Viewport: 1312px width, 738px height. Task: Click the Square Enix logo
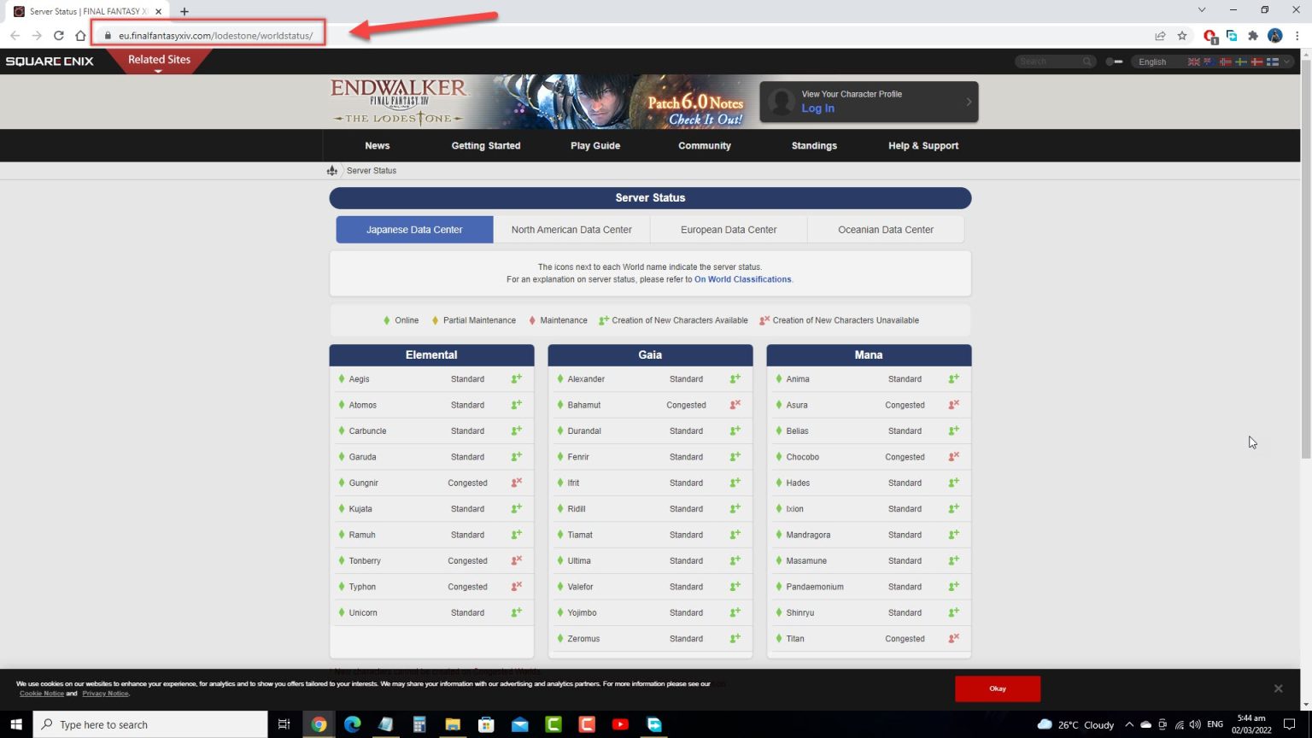[x=50, y=61]
